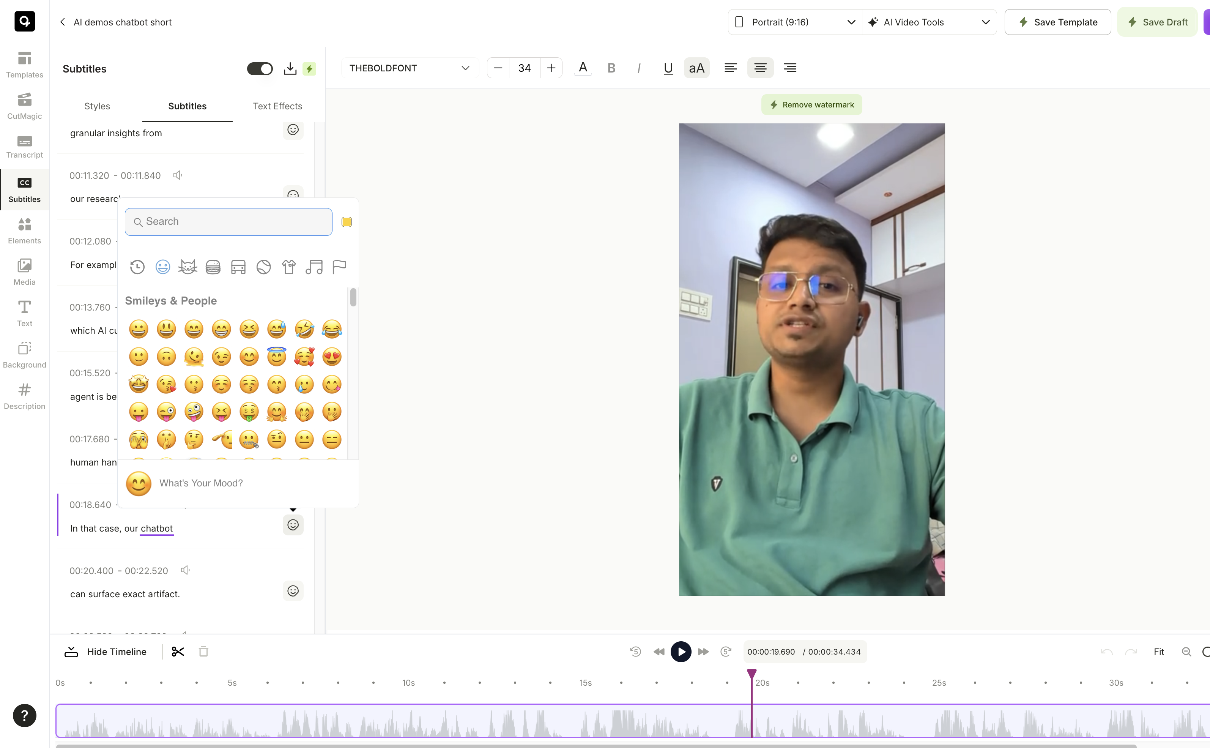Click the green lightning icon beside subtitles download
Viewport: 1210px width, 748px height.
click(310, 69)
